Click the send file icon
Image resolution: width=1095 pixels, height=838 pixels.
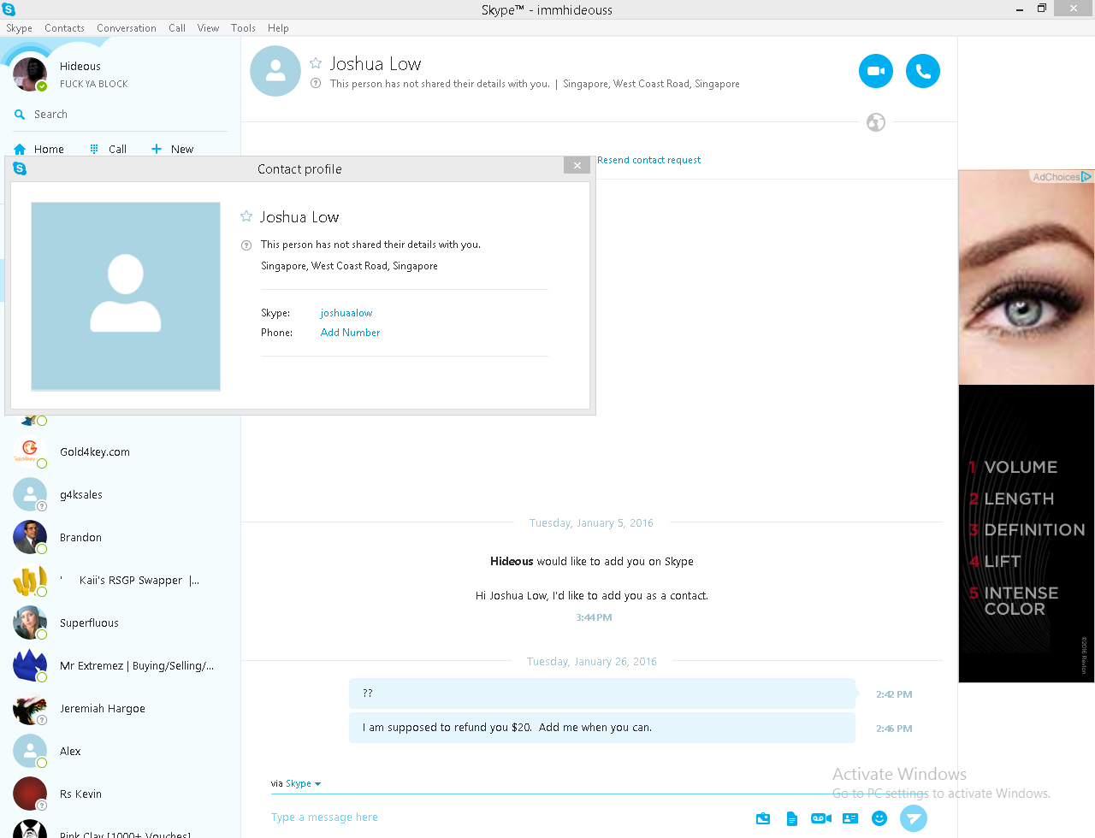point(792,818)
